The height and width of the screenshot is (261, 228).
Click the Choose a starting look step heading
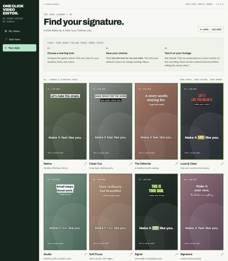61,53
